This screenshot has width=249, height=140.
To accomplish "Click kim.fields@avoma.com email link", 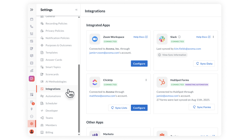I will (x=188, y=49).
